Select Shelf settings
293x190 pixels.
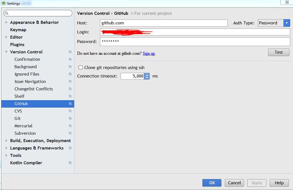click(20, 96)
